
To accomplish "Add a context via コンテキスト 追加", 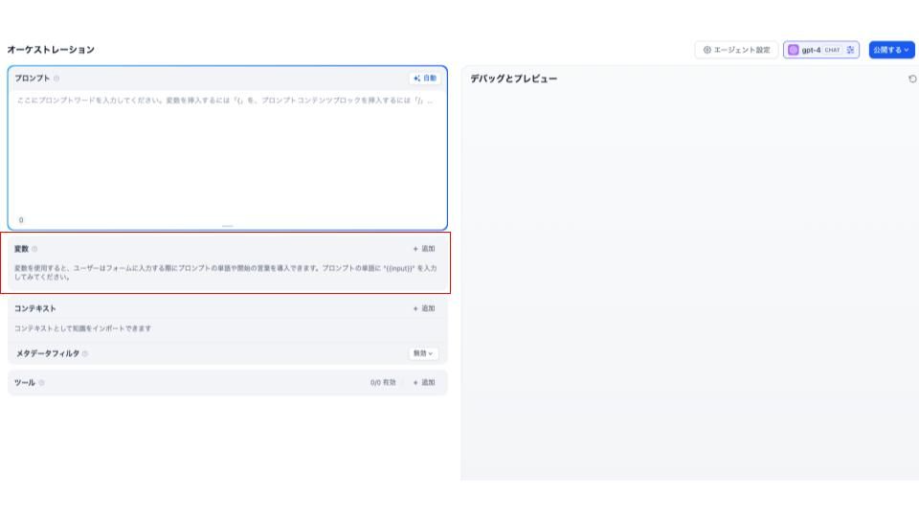I will tap(424, 308).
